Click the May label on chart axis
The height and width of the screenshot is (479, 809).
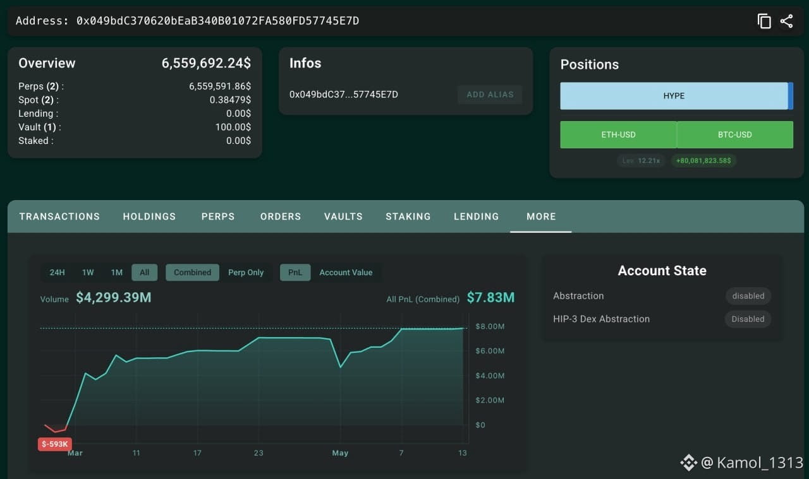click(x=340, y=453)
